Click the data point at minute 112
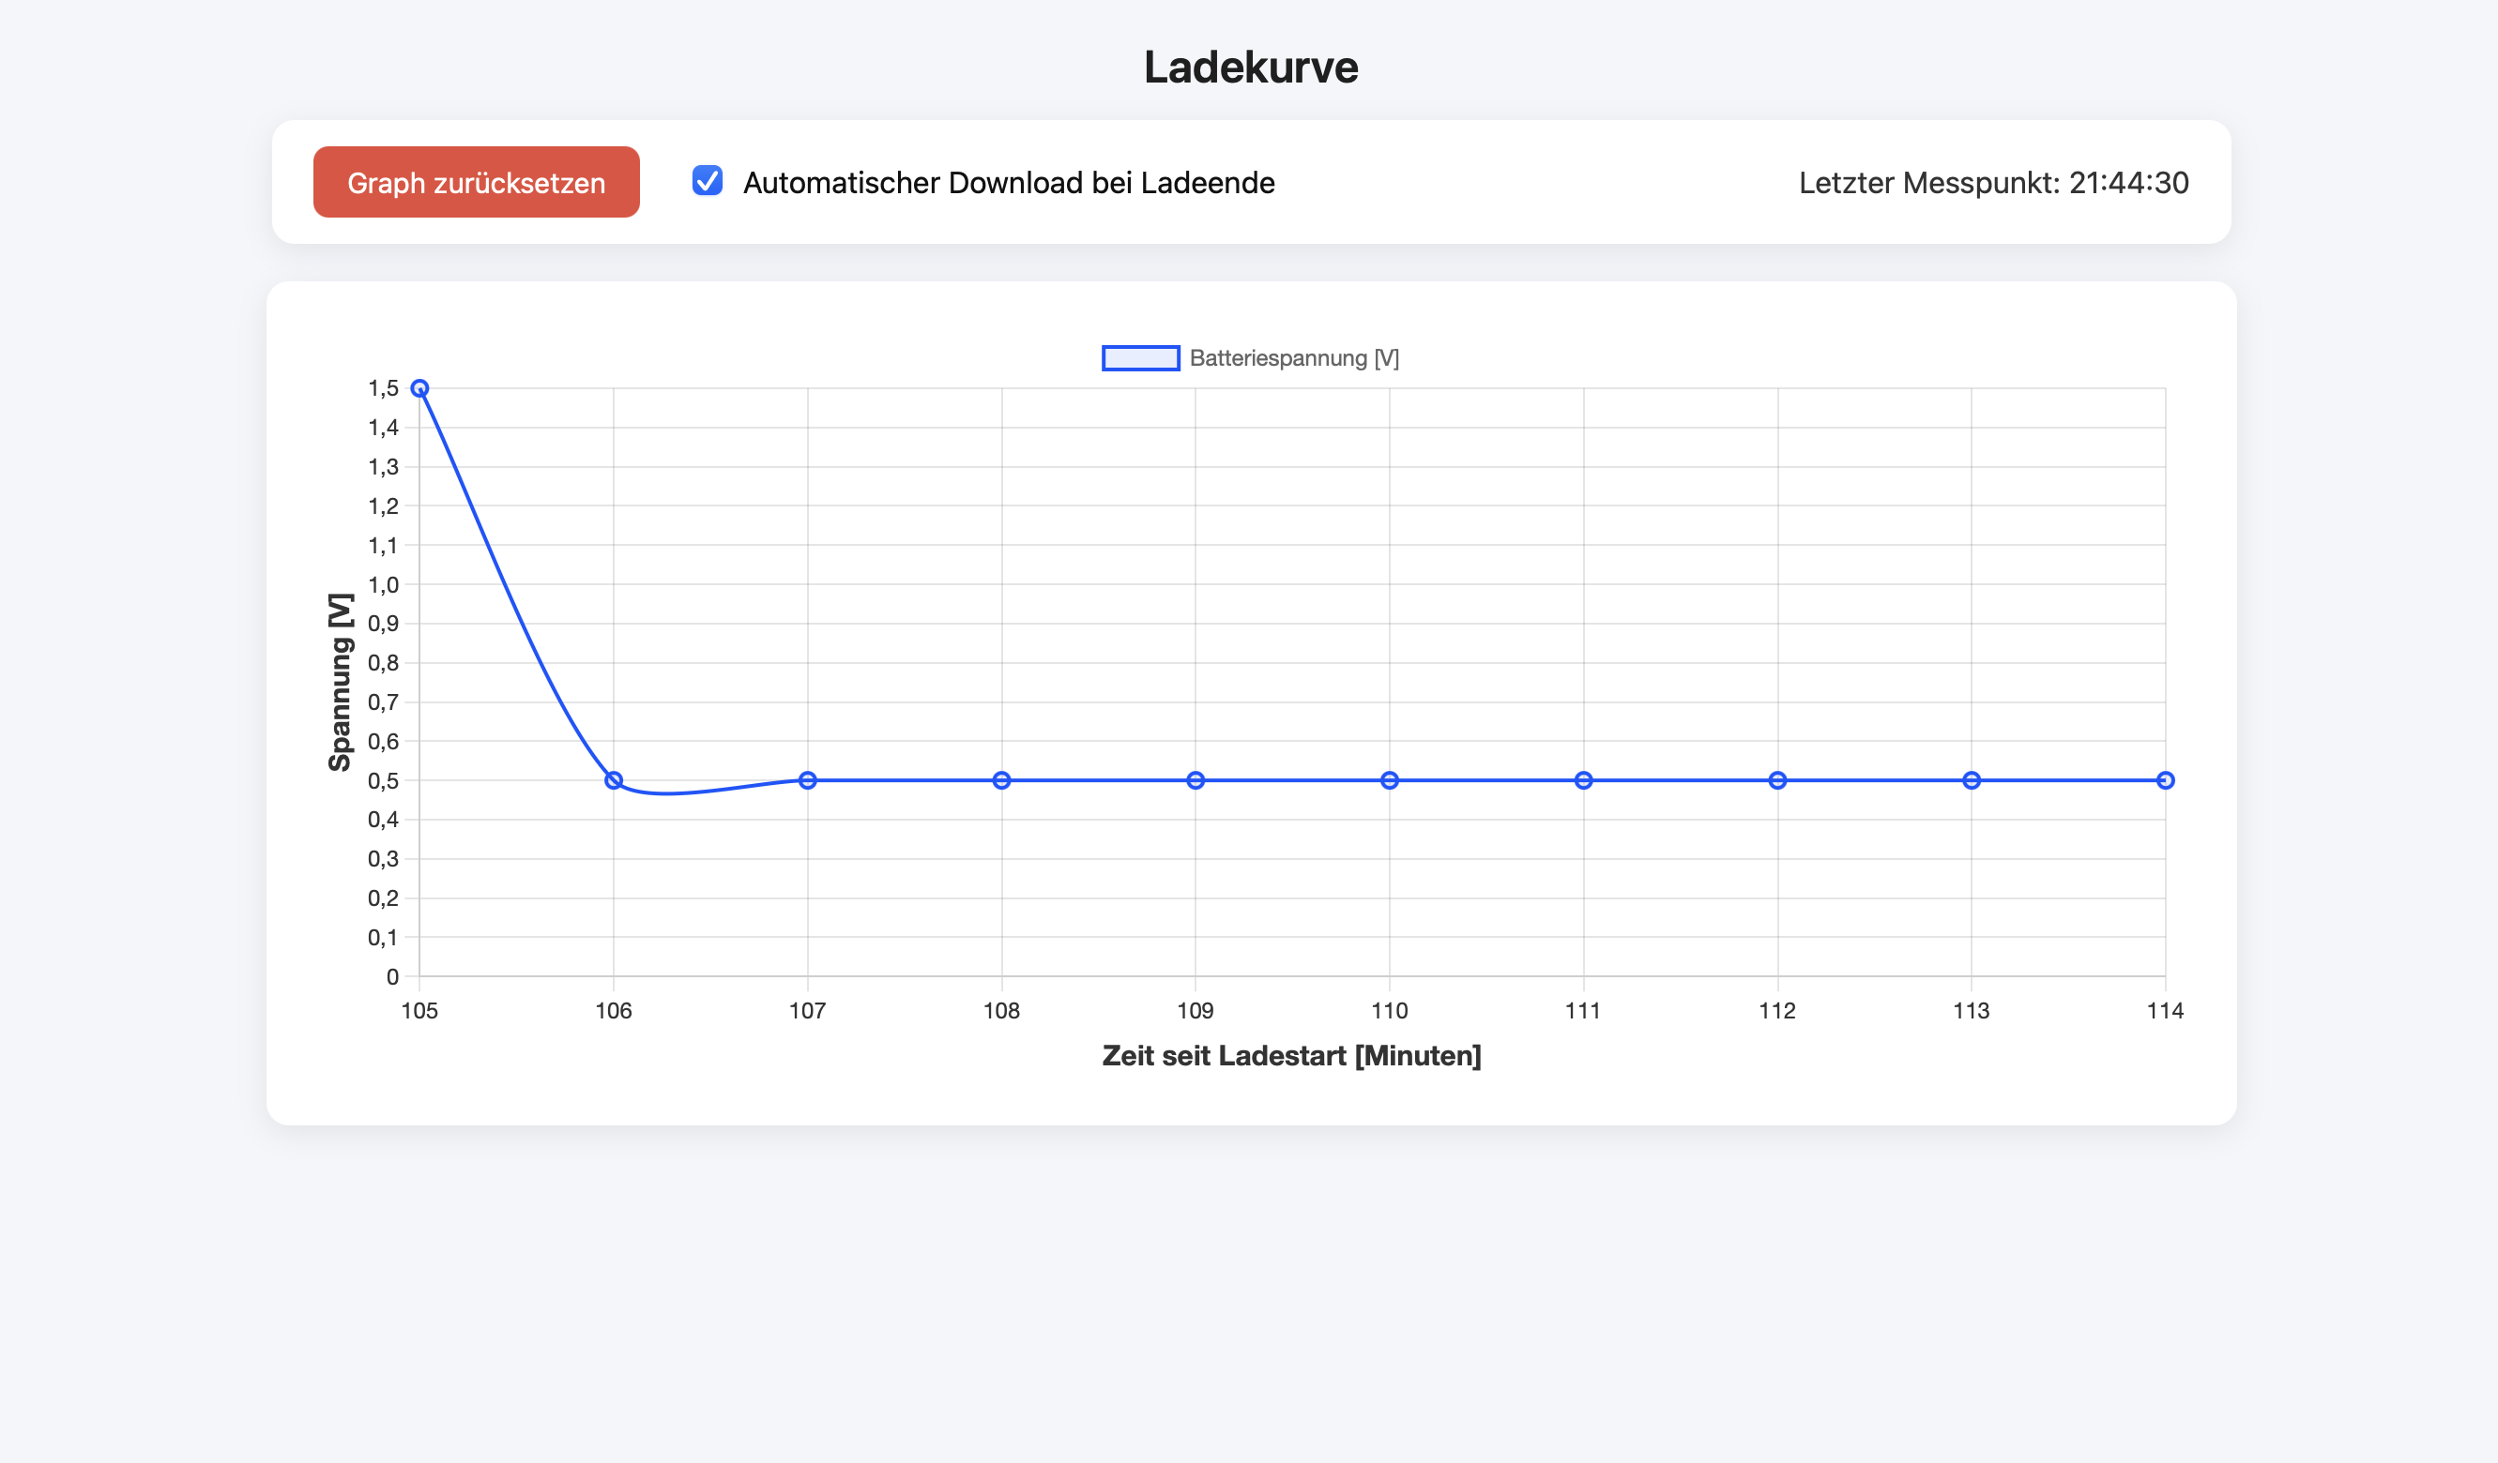Screen dimensions: 2498x1463 1777,780
